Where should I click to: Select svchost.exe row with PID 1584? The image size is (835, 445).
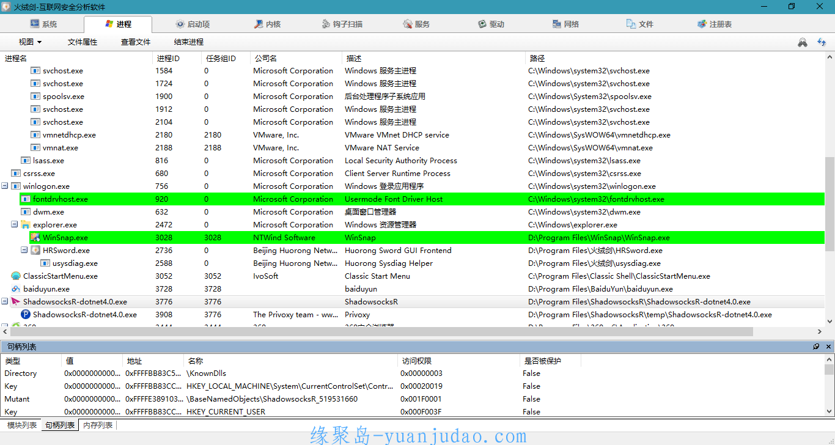point(413,70)
